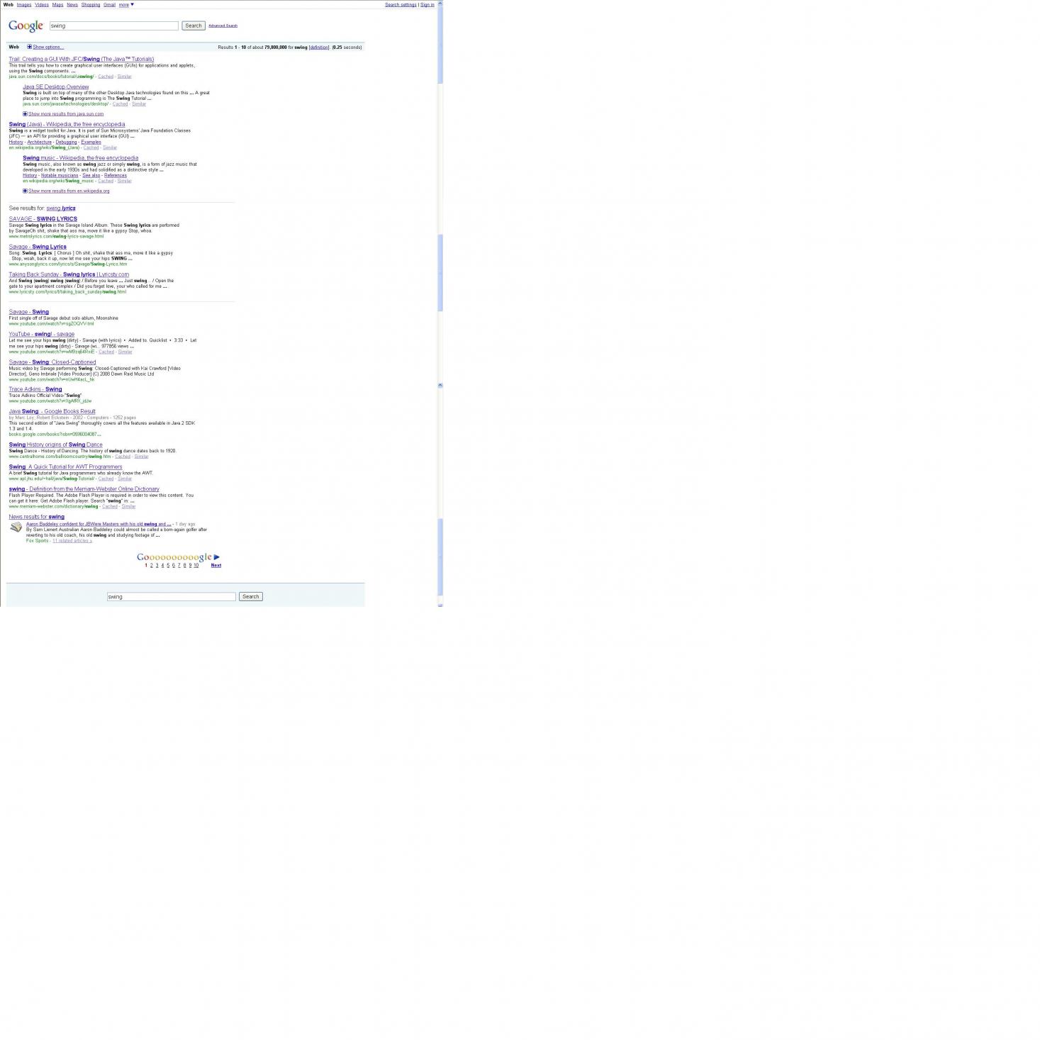
Task: Open the more dropdown in top navigation
Action: coord(126,5)
